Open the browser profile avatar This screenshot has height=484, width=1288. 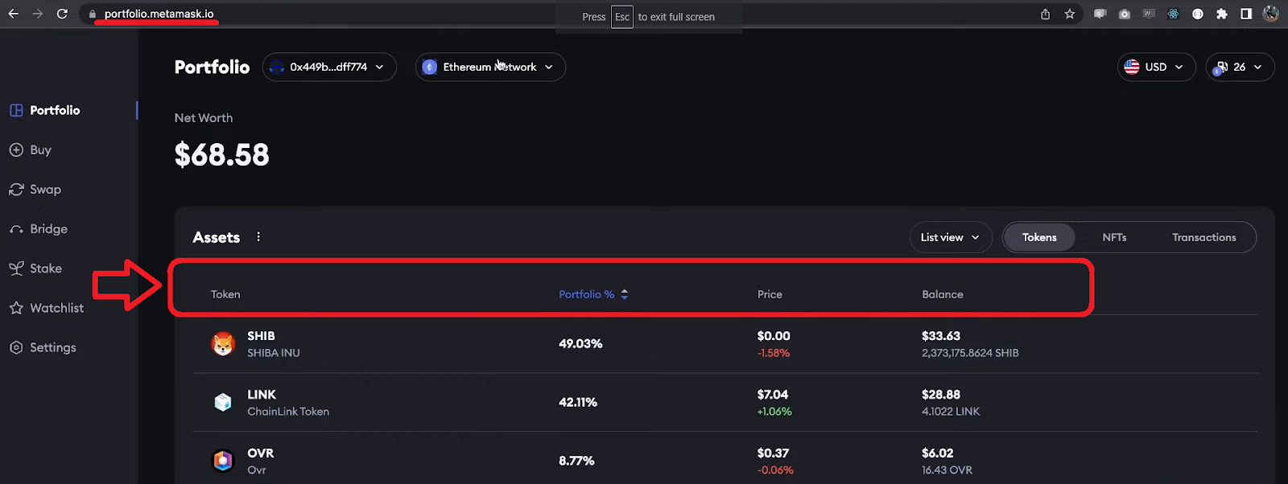(x=1271, y=14)
